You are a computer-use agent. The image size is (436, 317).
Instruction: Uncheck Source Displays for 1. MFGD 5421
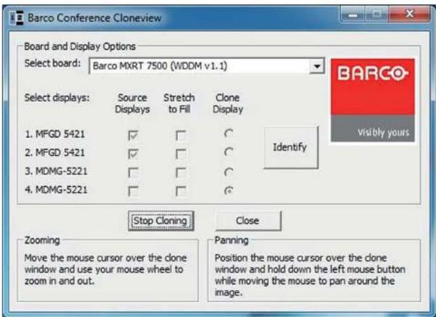[x=133, y=136]
